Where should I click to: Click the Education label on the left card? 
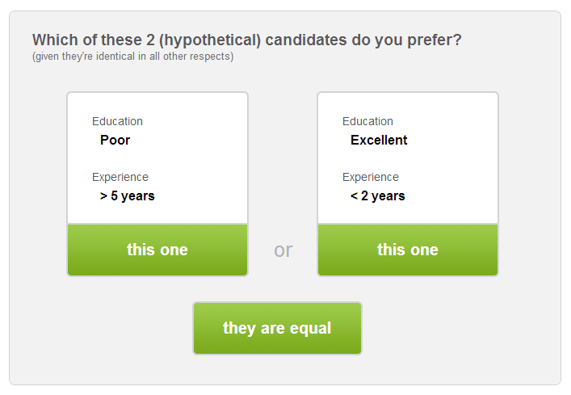pos(117,121)
